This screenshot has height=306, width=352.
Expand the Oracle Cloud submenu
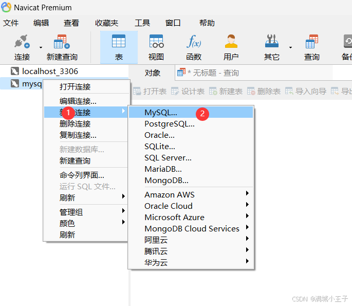[191, 206]
